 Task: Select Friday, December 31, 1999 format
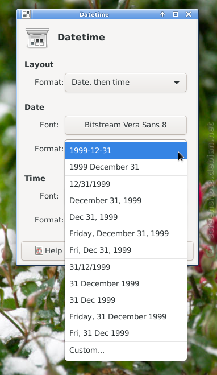(126, 233)
